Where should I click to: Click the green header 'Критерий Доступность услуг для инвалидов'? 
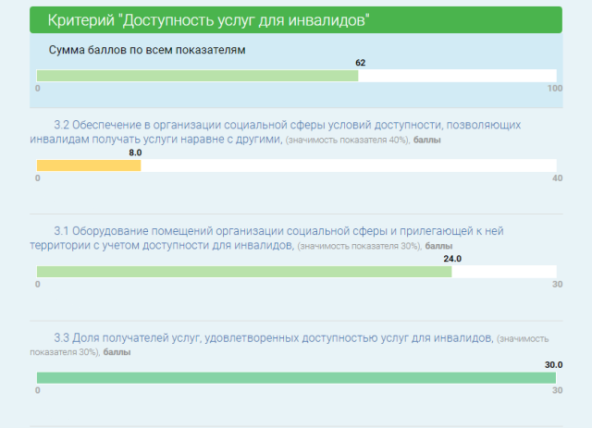pyautogui.click(x=296, y=20)
